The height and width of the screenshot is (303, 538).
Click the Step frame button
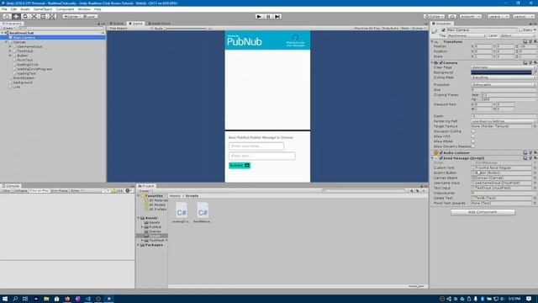tap(277, 17)
